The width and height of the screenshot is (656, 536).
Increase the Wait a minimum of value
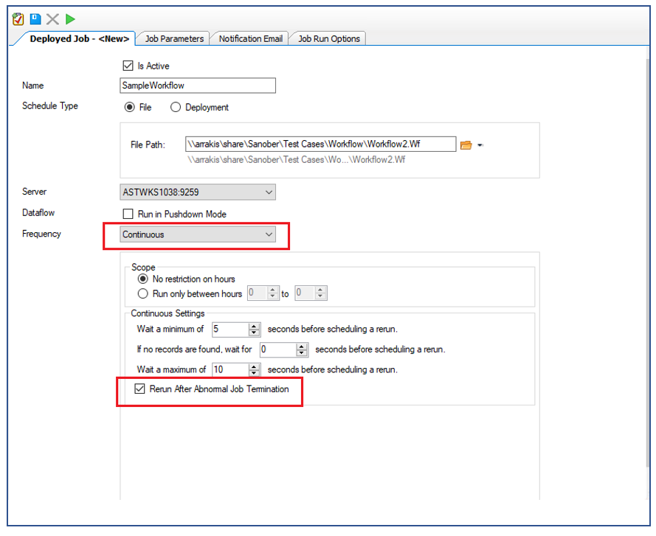[255, 326]
